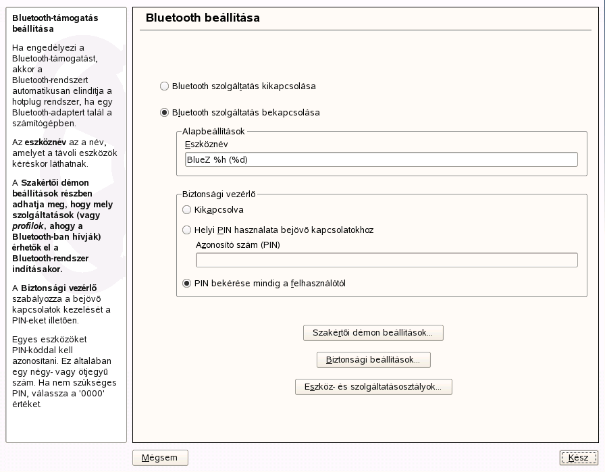Open the 'Biztonsági beállítások' dialog

[x=373, y=360]
